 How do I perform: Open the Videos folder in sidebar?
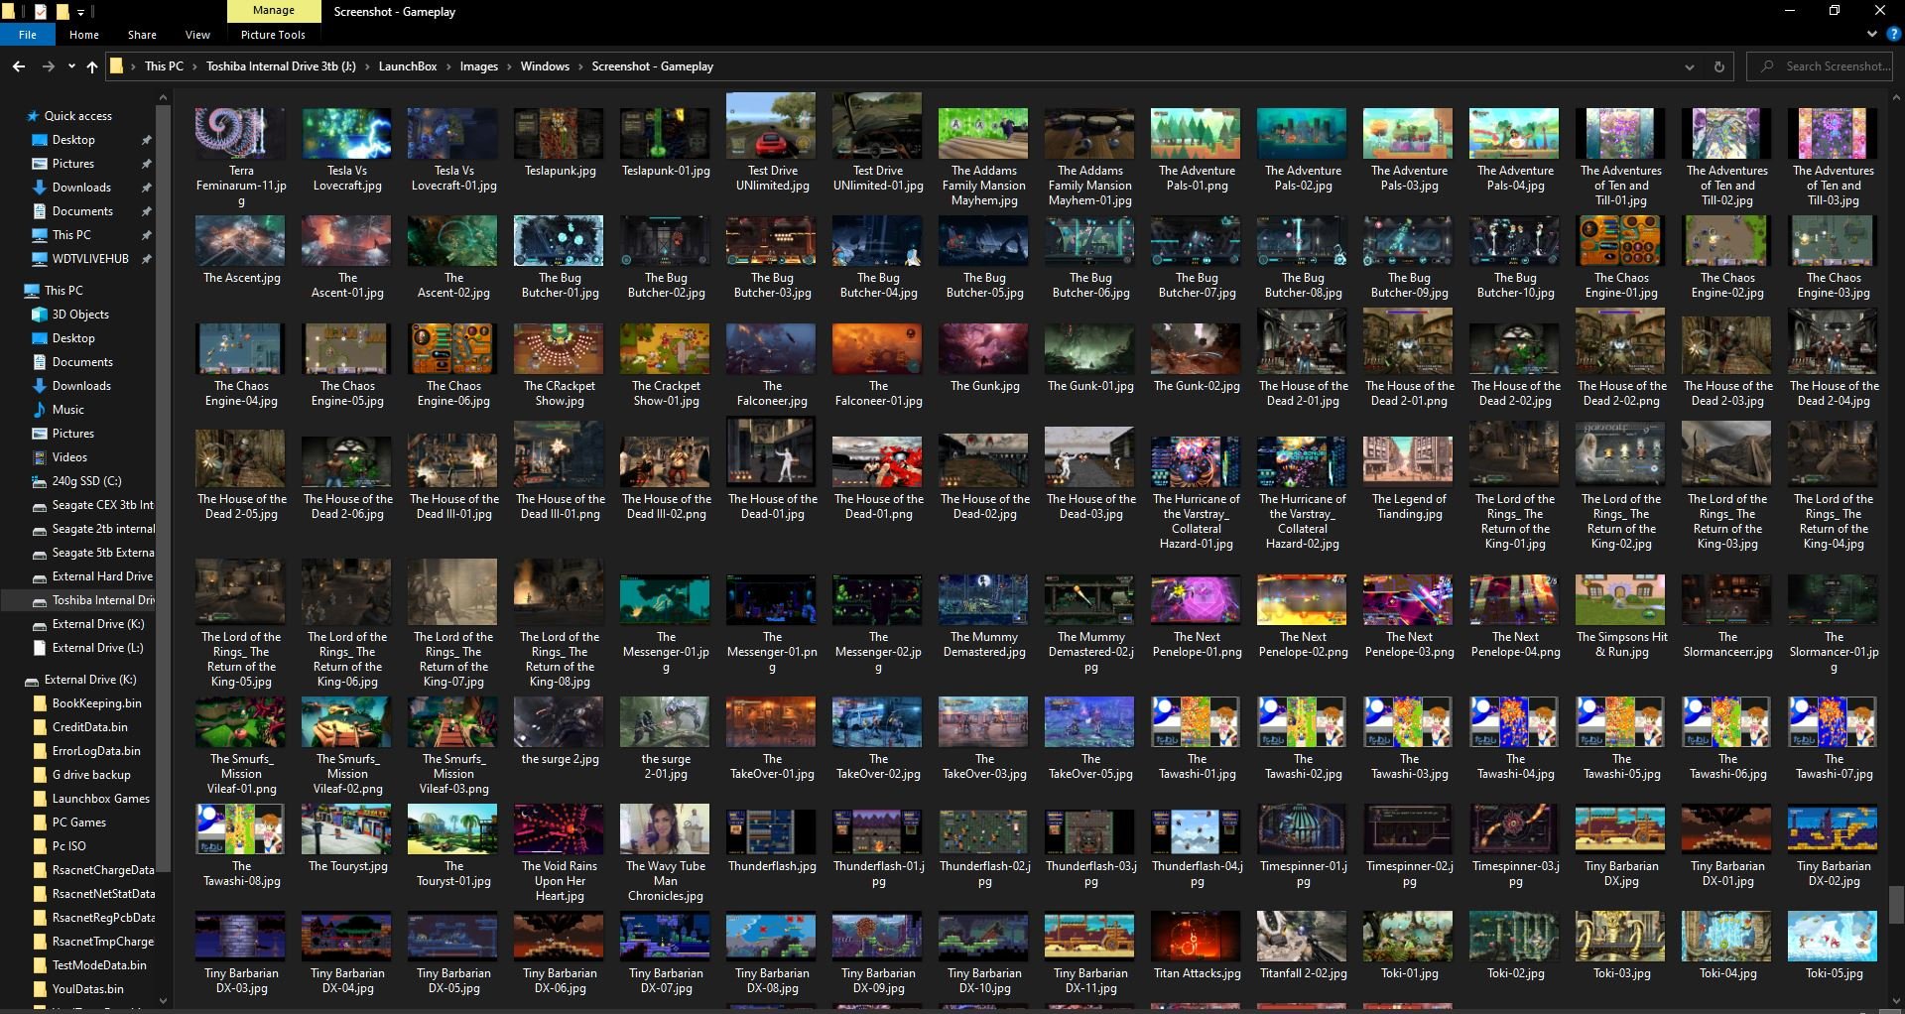point(69,457)
